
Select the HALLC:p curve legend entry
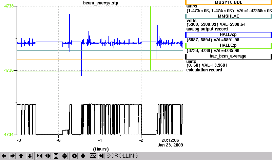pos(228,45)
